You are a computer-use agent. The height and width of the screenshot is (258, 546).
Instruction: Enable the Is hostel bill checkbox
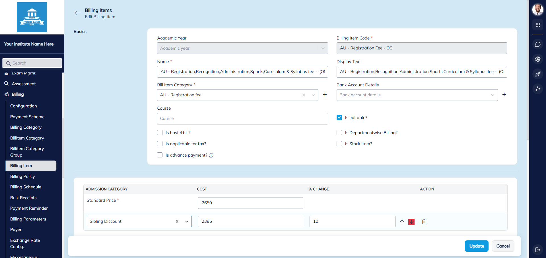click(160, 132)
